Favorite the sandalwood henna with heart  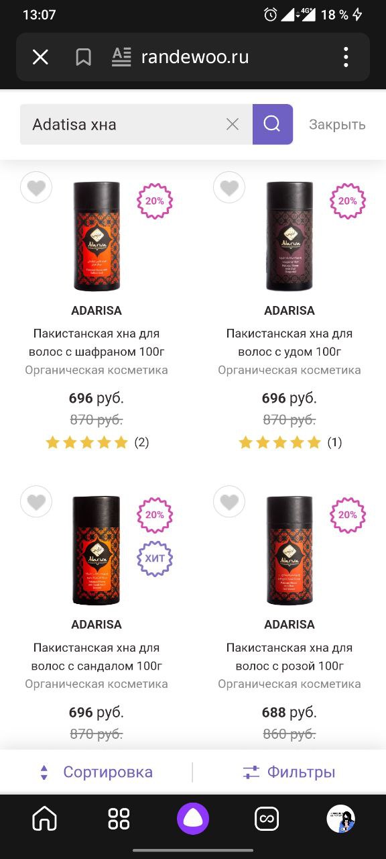point(36,502)
